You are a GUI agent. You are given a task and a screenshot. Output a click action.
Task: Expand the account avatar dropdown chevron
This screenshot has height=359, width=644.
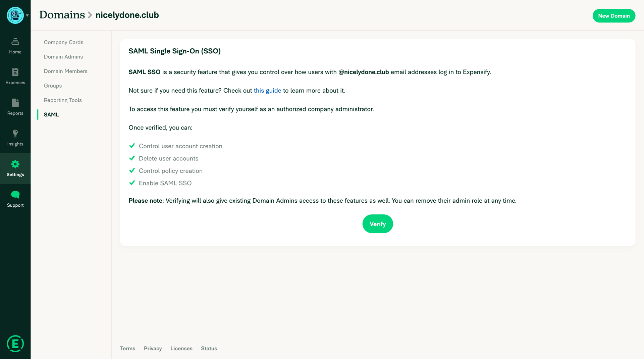(27, 15)
